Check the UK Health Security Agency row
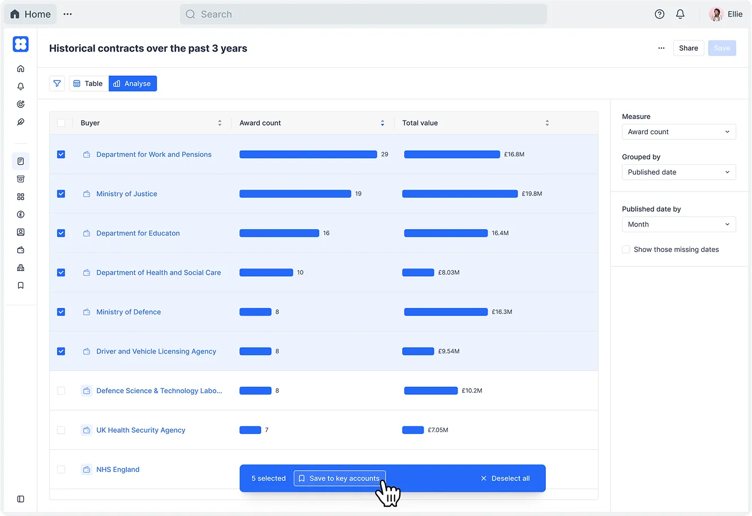The width and height of the screenshot is (752, 516). [x=61, y=430]
